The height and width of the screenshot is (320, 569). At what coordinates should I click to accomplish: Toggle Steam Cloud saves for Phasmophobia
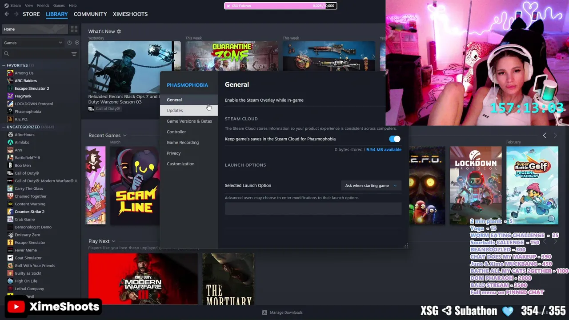click(x=395, y=139)
